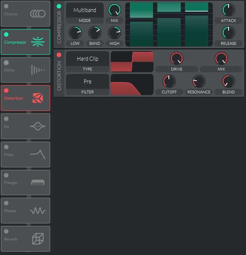
Task: Click the Eq diamond curve icon
Action: click(38, 126)
